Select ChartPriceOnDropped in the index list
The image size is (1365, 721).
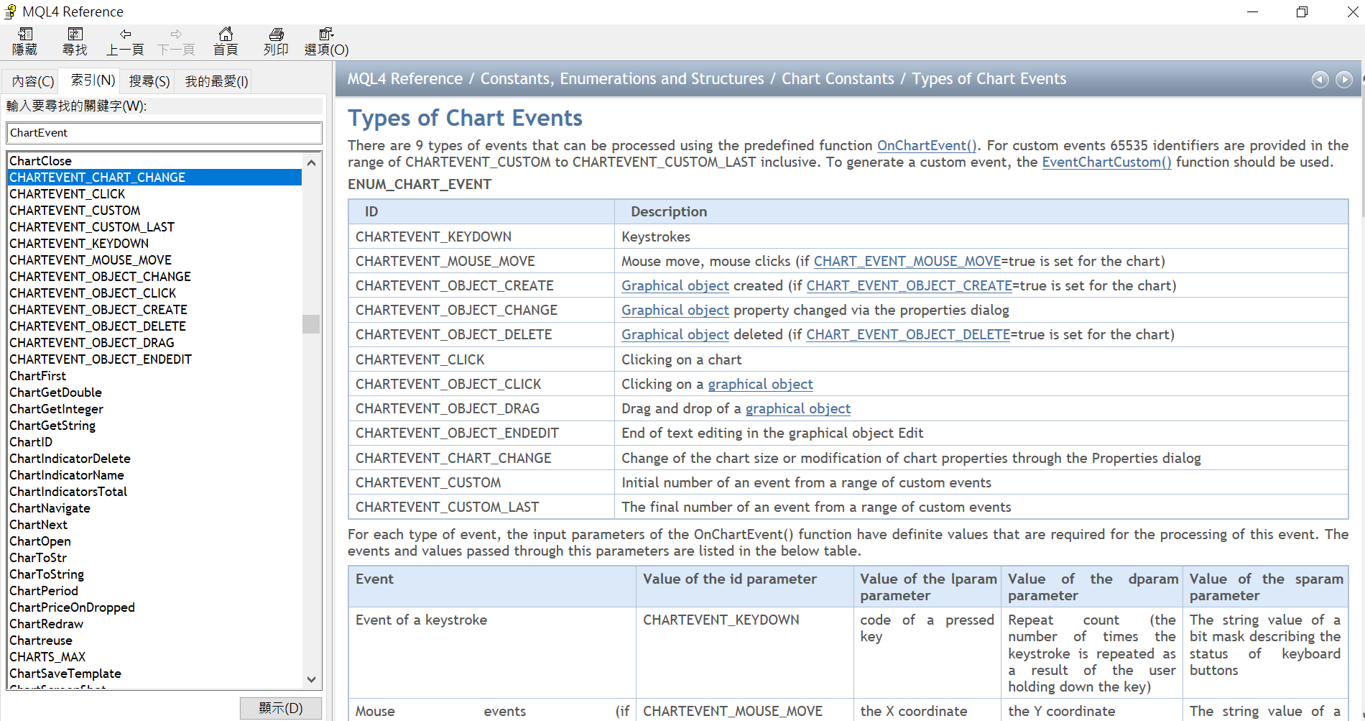154,607
